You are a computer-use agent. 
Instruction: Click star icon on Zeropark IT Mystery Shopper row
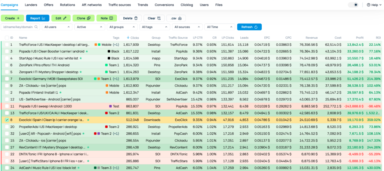coord(81,72)
